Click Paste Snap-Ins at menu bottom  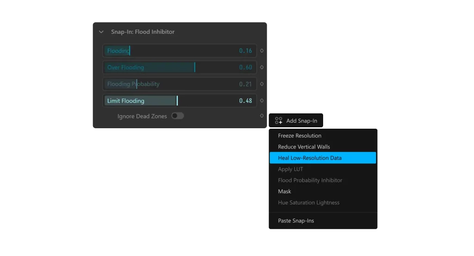(x=296, y=221)
